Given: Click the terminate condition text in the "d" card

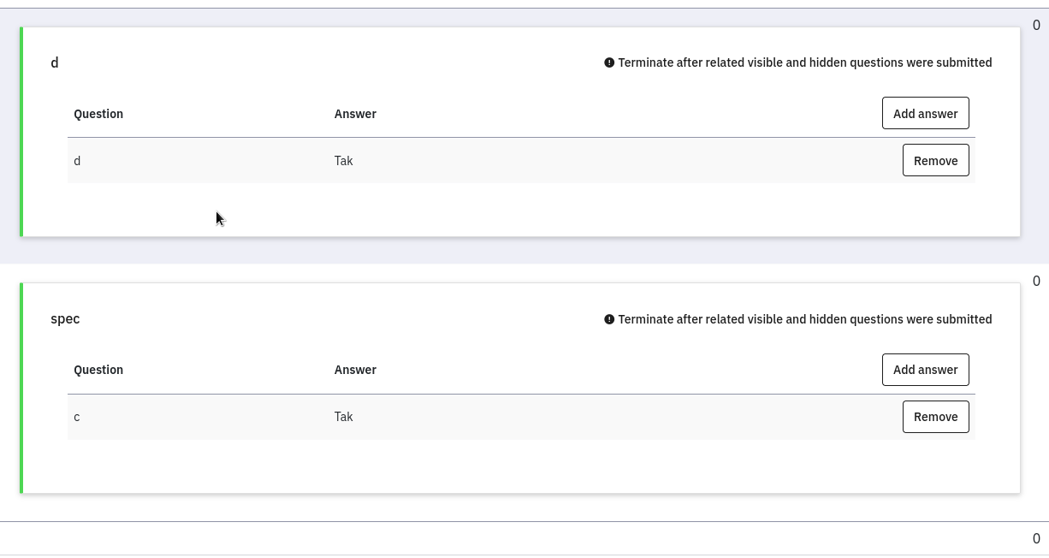Looking at the screenshot, I should (804, 62).
